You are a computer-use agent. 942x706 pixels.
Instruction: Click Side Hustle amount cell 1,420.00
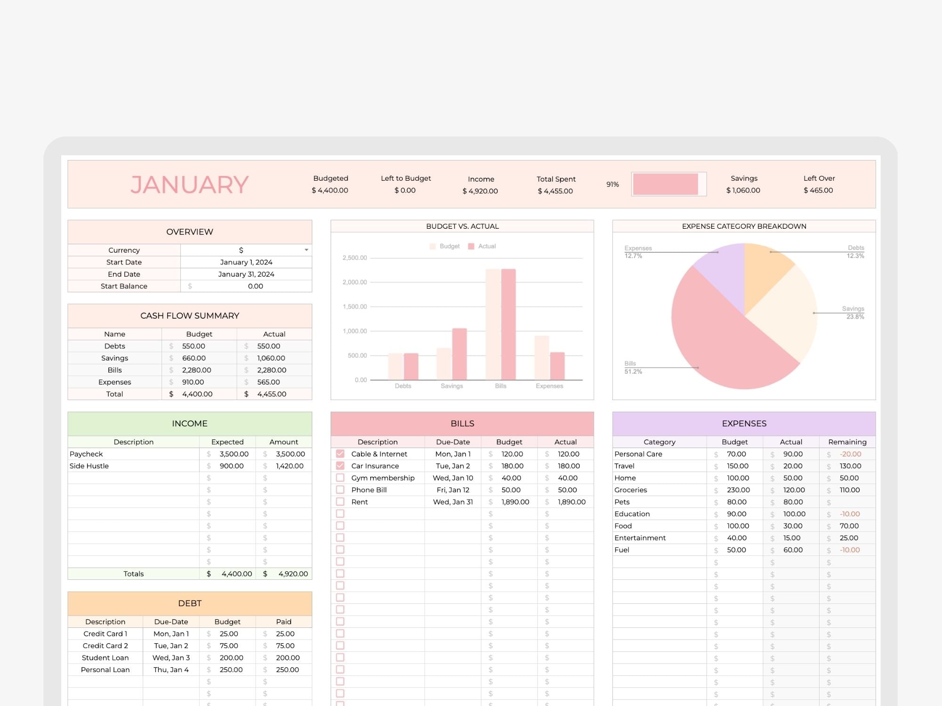(x=289, y=466)
